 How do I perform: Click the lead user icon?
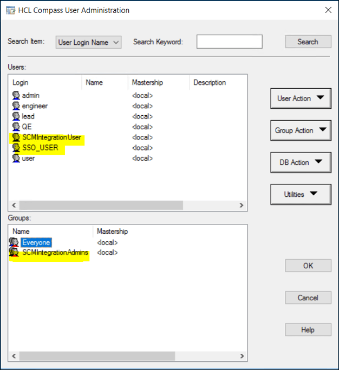[16, 116]
